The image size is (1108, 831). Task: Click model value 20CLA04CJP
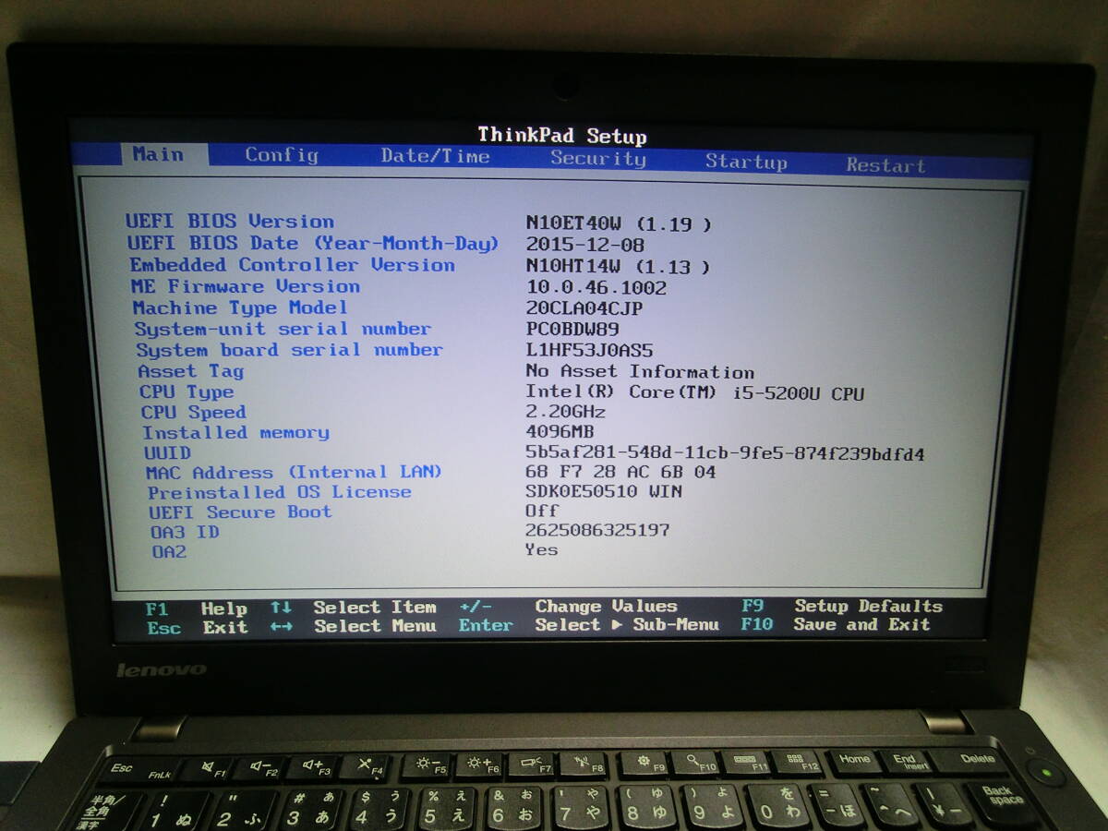tap(584, 308)
